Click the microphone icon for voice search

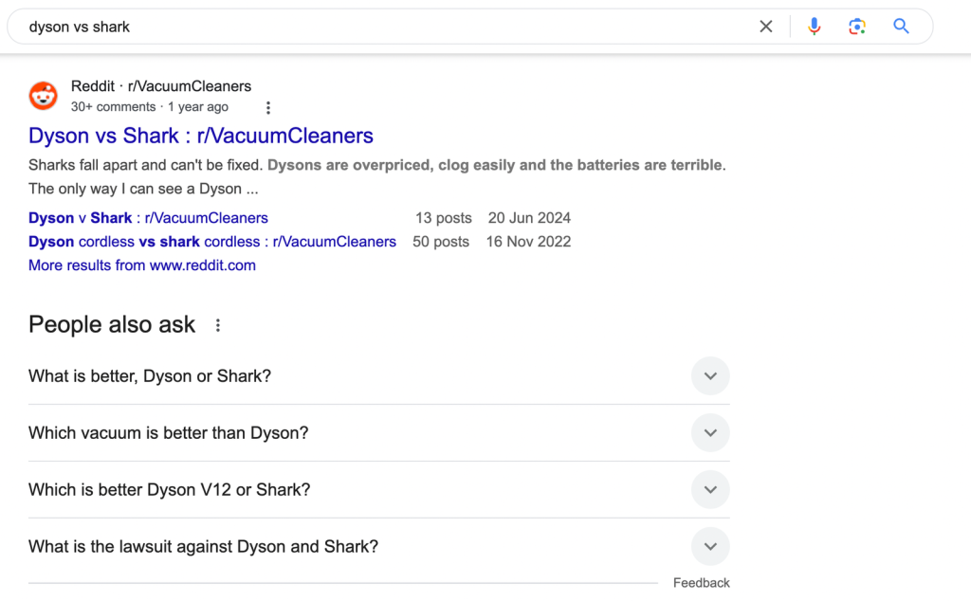(814, 26)
